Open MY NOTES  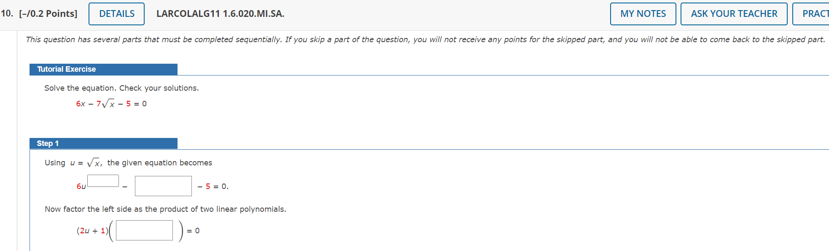click(x=643, y=13)
